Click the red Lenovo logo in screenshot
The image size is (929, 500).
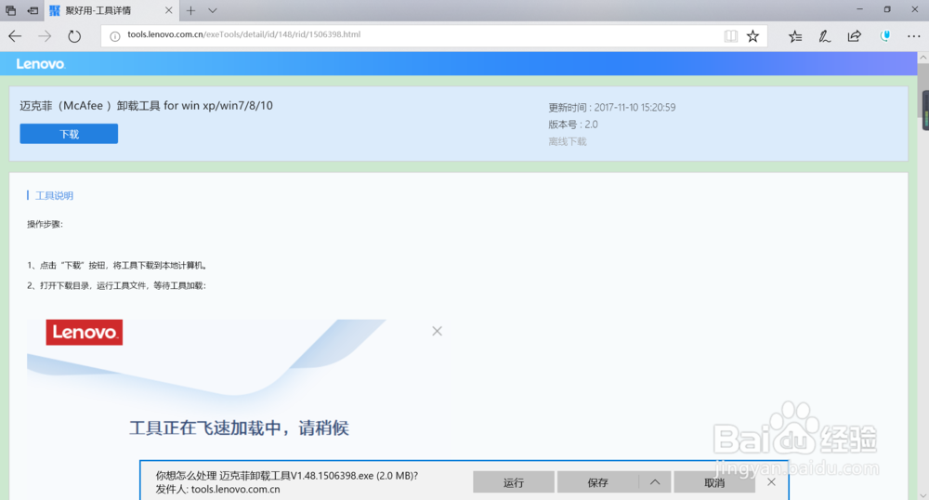coord(85,333)
